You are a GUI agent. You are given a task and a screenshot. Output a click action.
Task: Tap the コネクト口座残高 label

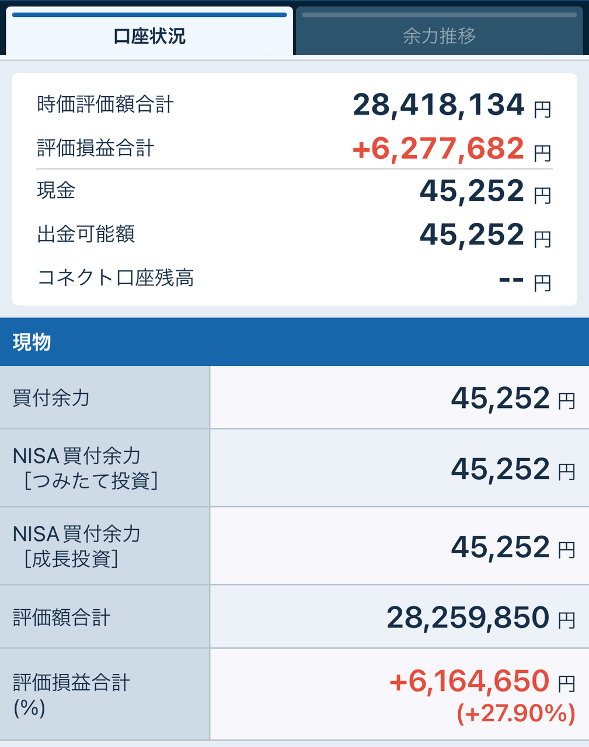(x=116, y=278)
